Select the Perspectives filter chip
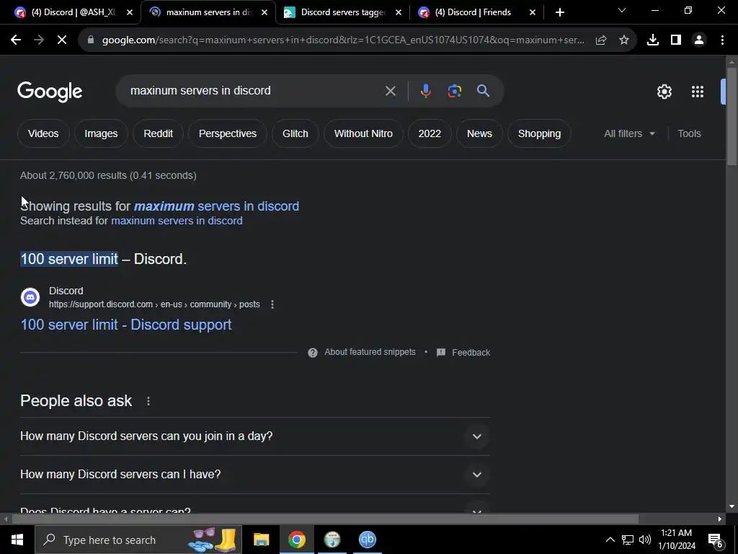 coord(228,133)
